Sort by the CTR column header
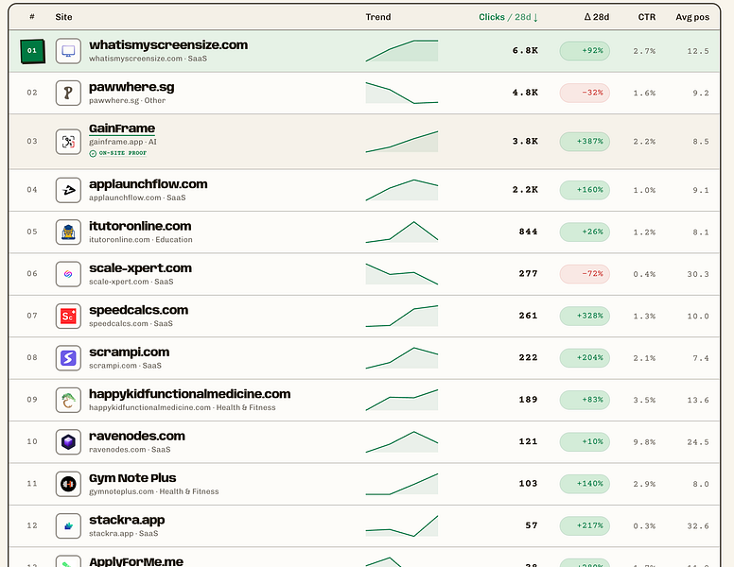Image resolution: width=734 pixels, height=567 pixels. pos(646,17)
